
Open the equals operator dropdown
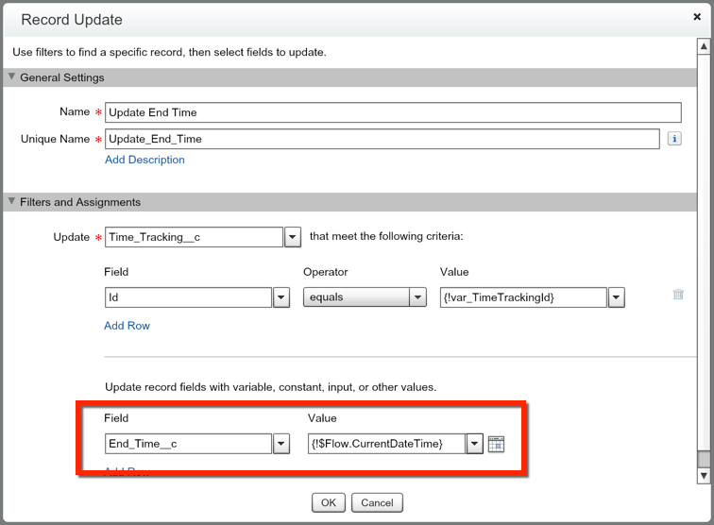tap(417, 297)
